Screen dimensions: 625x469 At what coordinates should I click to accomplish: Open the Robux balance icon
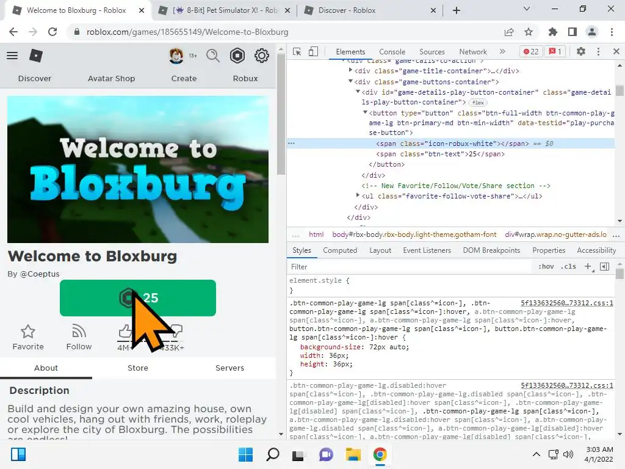[x=237, y=56]
